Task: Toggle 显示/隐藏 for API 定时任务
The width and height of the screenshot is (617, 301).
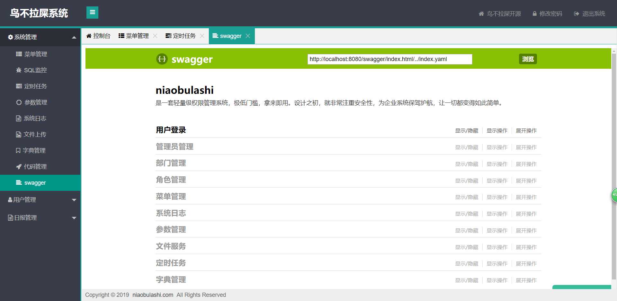Action: click(x=467, y=264)
